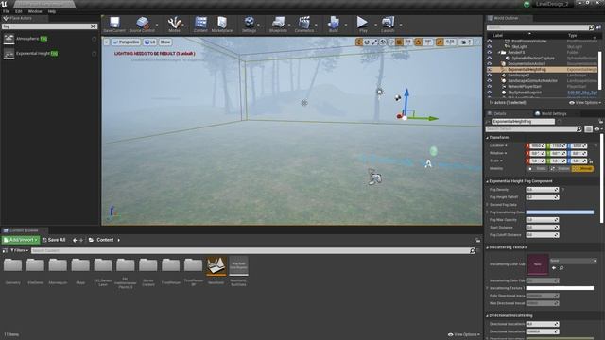The width and height of the screenshot is (605, 340).
Task: Select the rotate gizmo mode in viewport
Action: (367, 42)
